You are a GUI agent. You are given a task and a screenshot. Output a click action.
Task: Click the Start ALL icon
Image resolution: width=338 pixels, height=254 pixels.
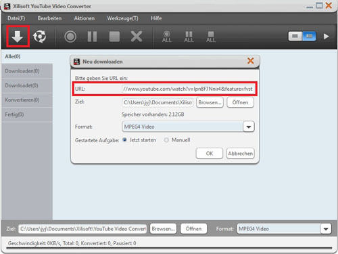pos(167,37)
